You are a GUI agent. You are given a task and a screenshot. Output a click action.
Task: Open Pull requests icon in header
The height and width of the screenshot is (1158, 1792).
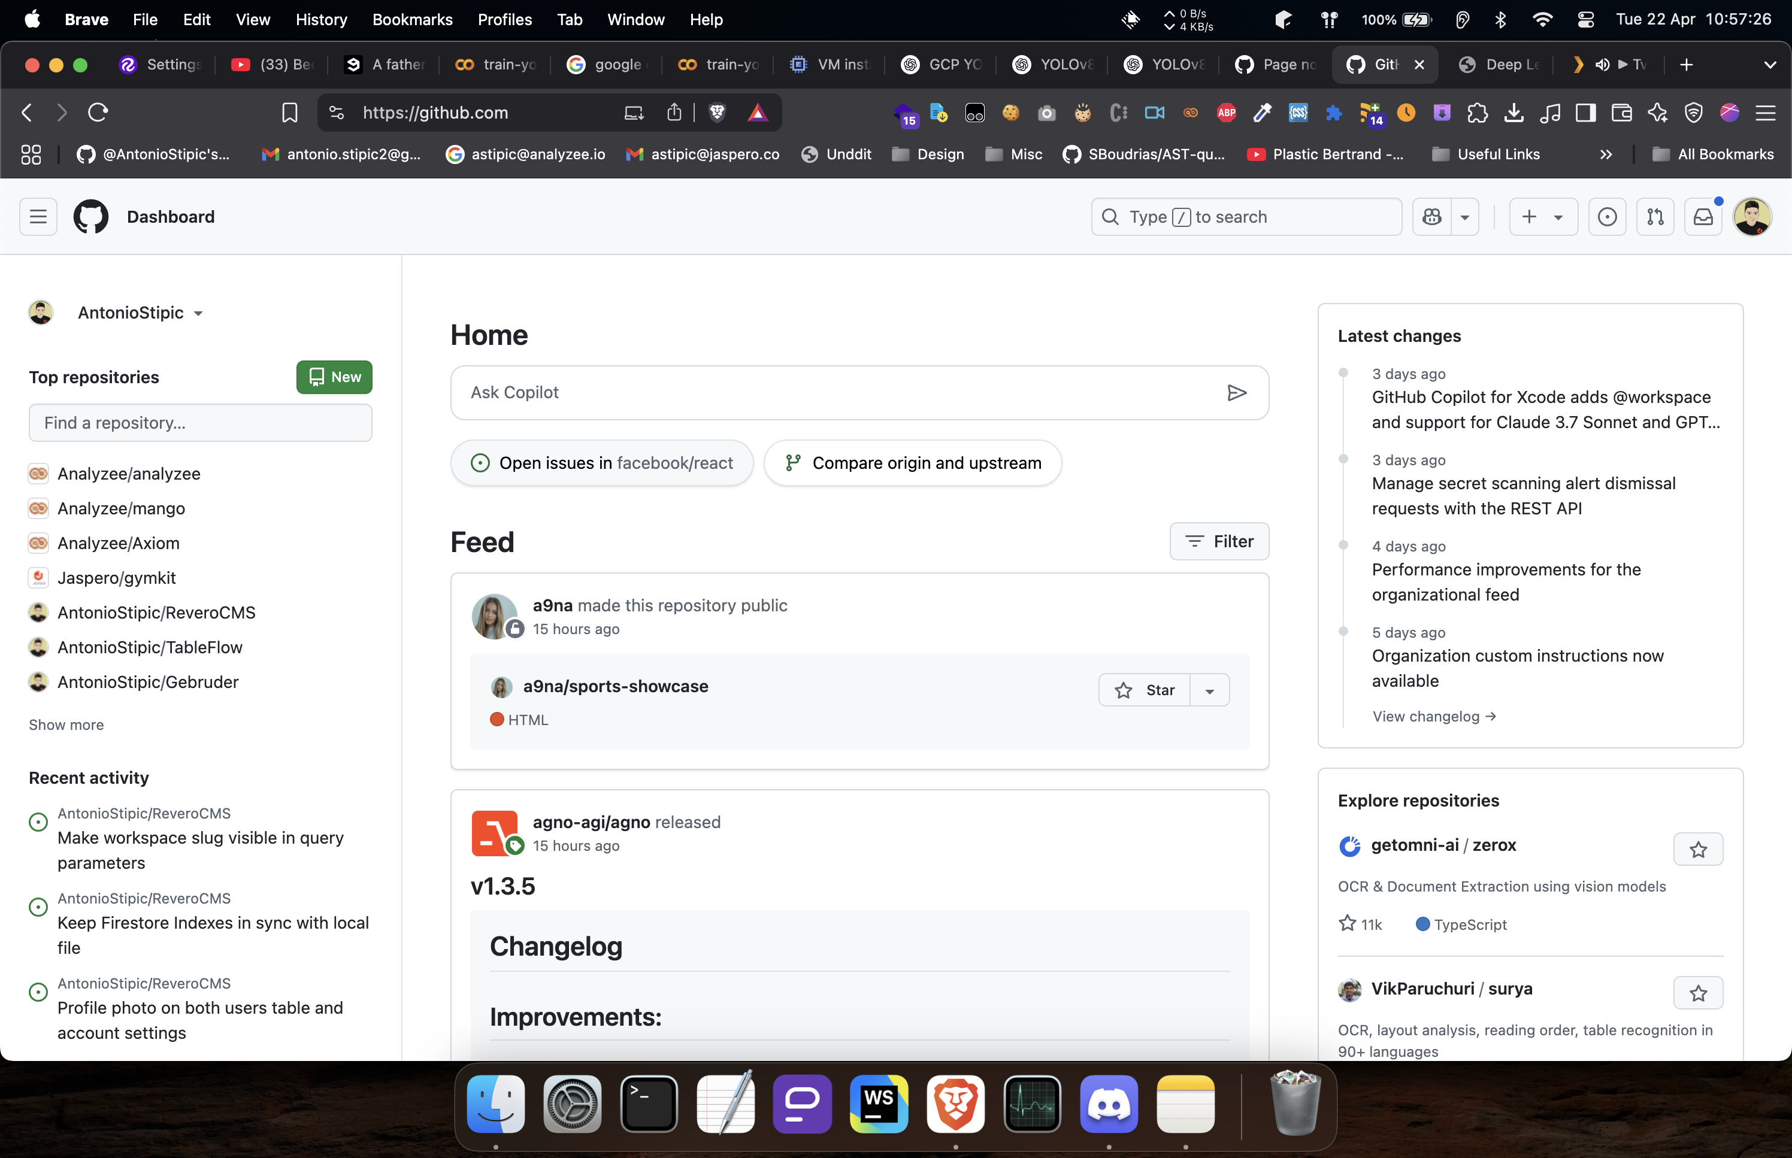(x=1655, y=217)
